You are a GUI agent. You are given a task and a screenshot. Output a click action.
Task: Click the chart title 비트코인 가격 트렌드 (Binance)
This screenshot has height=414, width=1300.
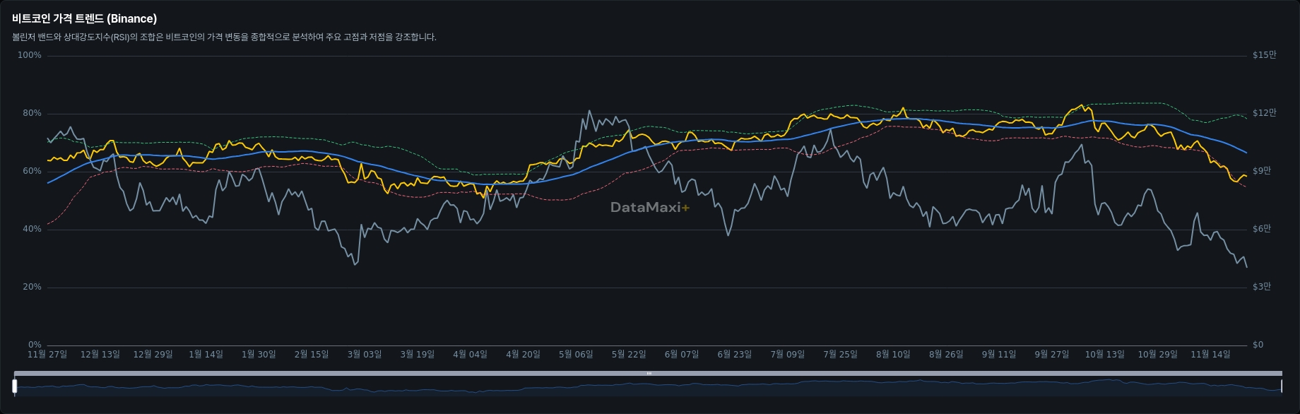84,18
